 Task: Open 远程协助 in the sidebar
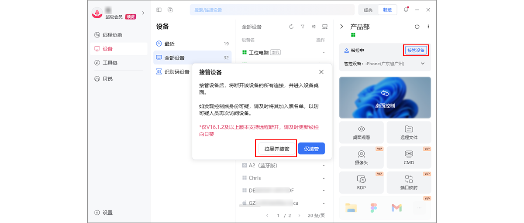point(119,35)
